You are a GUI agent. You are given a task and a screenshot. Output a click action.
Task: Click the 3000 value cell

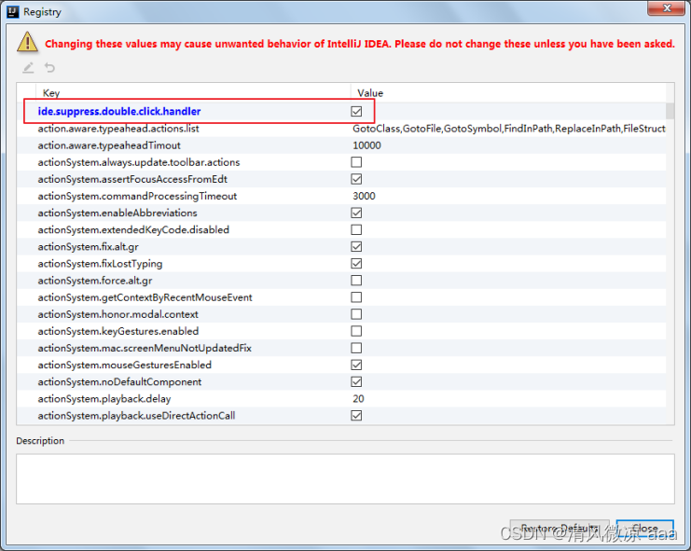point(364,196)
